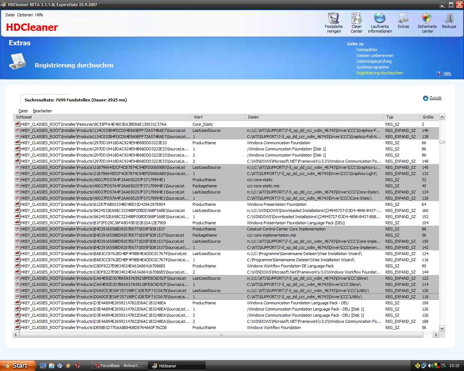Click data cell 'n;1;C:\ATI...\CCC\Skins\'
The height and width of the screenshot is (371, 464).
click(307, 278)
